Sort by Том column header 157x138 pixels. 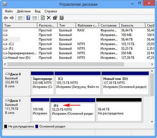20,25
